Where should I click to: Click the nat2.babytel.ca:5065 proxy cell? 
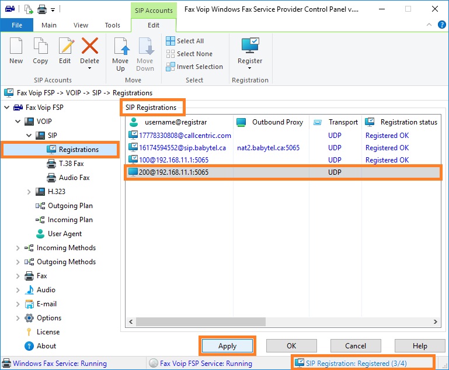click(269, 148)
